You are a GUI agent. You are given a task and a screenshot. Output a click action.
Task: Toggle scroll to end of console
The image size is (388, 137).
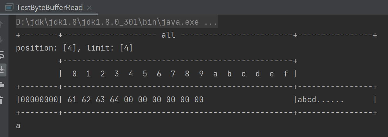click(2, 70)
